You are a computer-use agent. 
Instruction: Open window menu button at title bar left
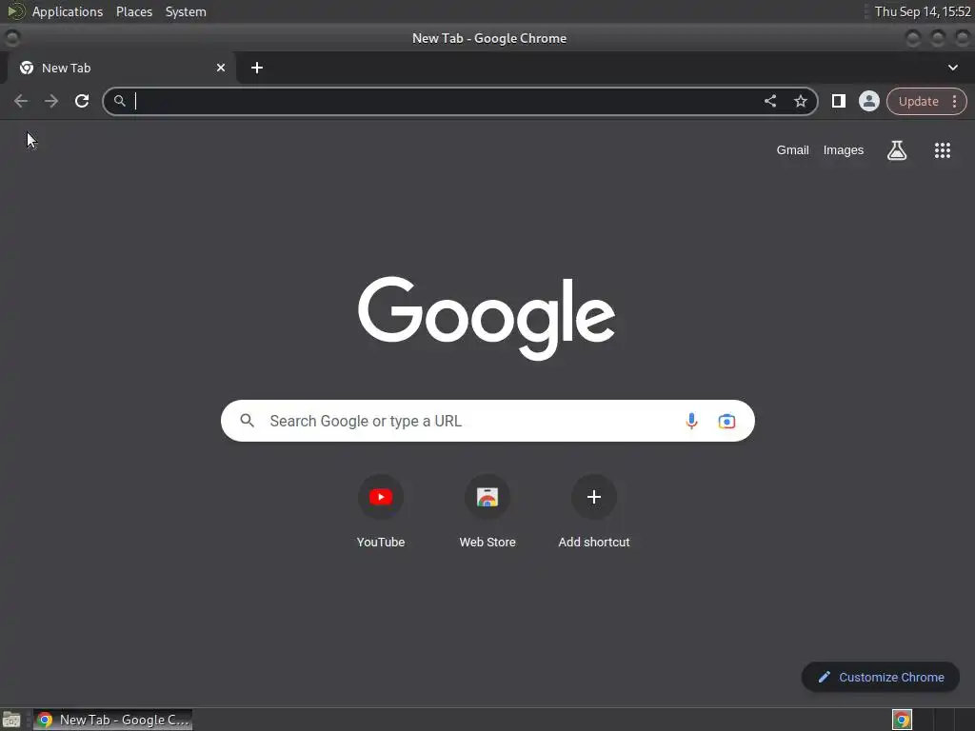(x=11, y=38)
